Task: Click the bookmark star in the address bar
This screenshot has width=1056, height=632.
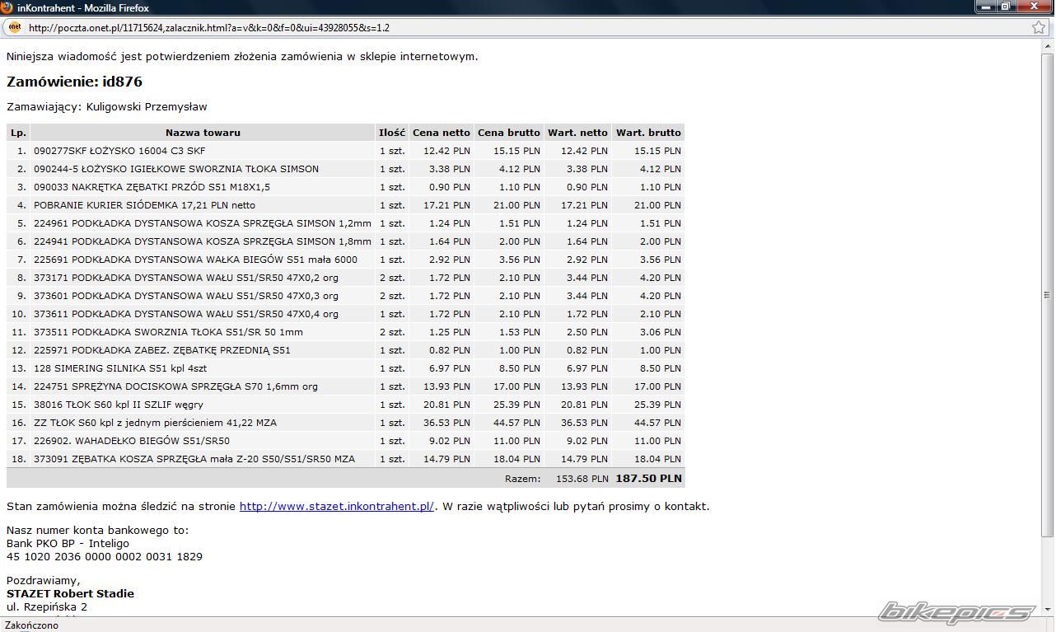Action: pyautogui.click(x=1039, y=27)
